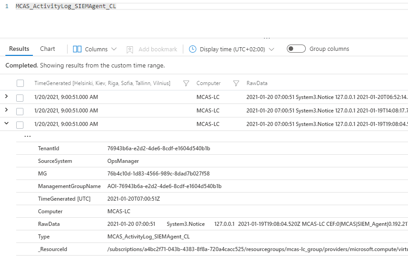Image resolution: width=408 pixels, height=256 pixels.
Task: Click the query text MCAS_ActivityLog_SIEMAgent_CL
Action: click(x=66, y=6)
